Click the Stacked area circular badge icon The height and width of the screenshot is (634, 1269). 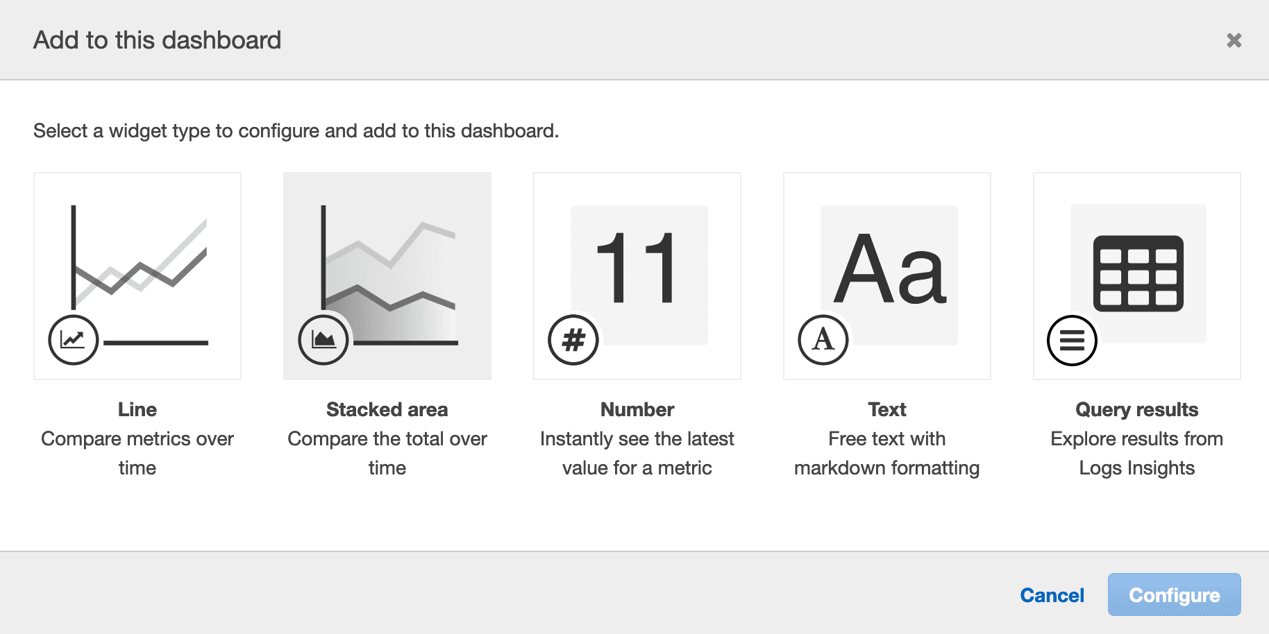[x=323, y=340]
